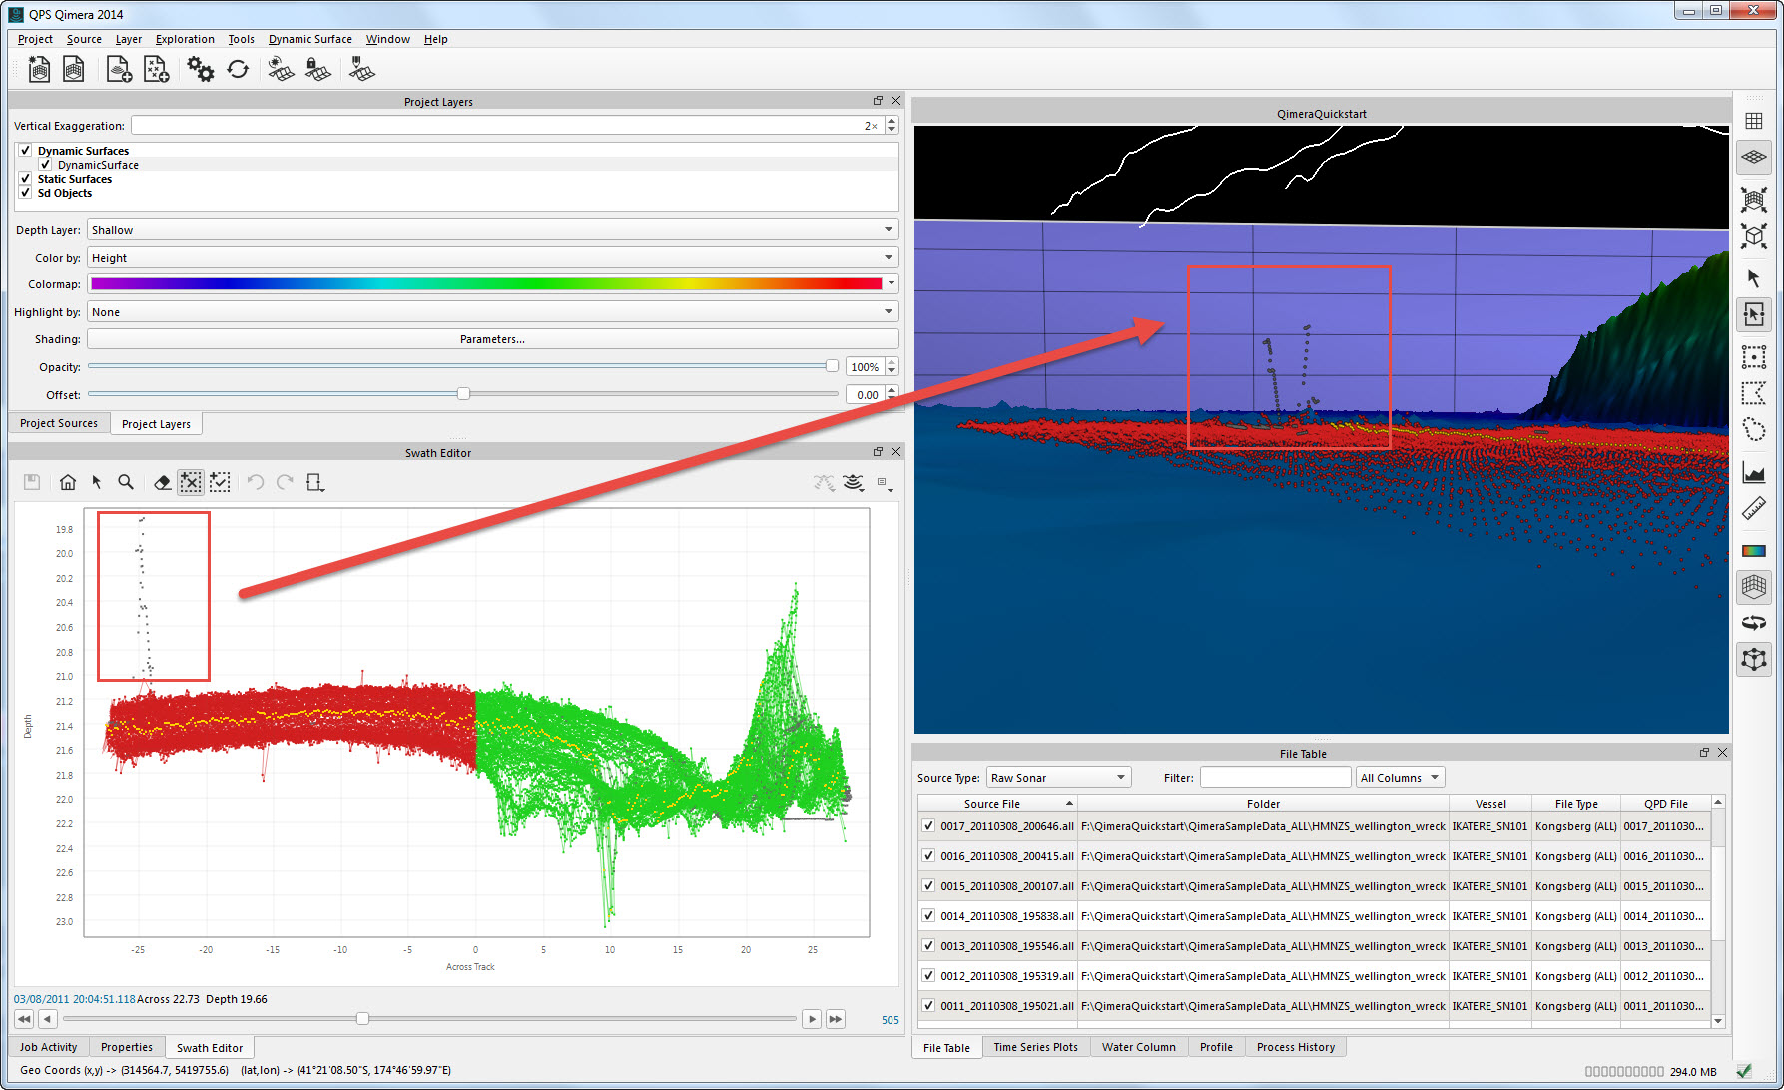Click the gears processing settings icon
1784x1090 pixels.
(x=200, y=70)
